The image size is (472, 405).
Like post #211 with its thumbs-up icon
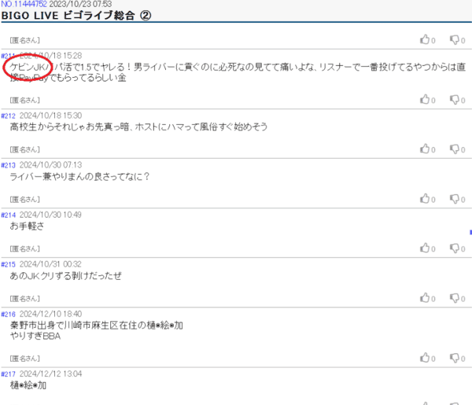pos(425,99)
